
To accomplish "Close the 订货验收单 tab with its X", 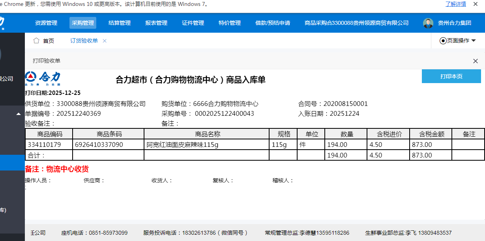I will coord(105,41).
